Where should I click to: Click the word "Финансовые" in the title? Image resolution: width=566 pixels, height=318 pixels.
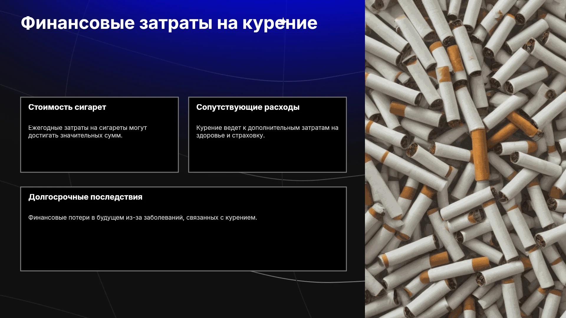coord(78,23)
